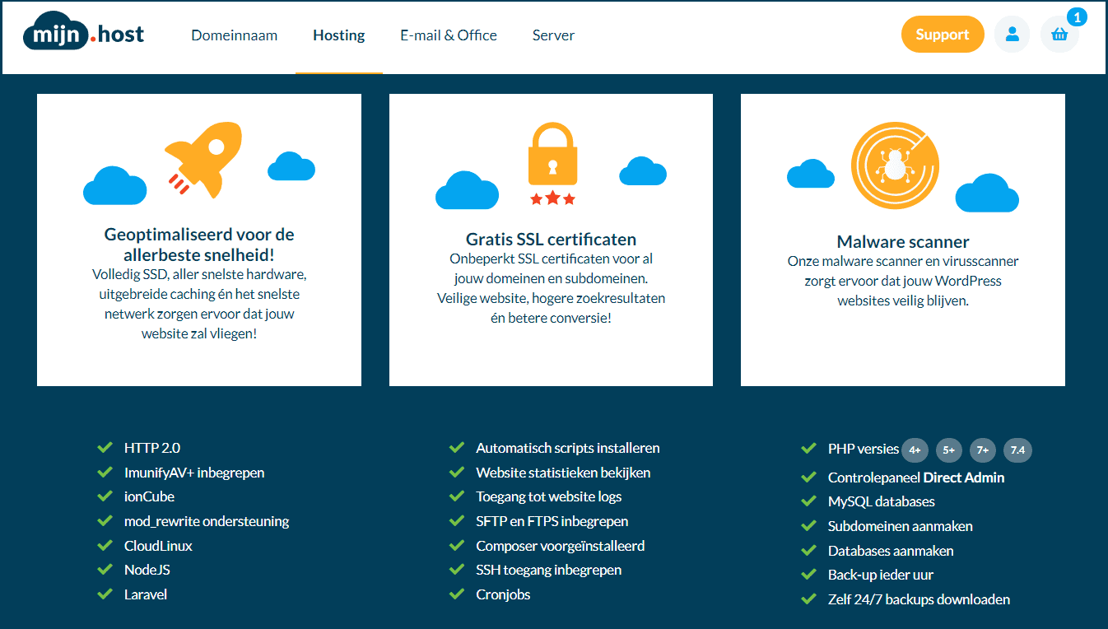Click the checkmark next to Cronjobs

click(457, 594)
